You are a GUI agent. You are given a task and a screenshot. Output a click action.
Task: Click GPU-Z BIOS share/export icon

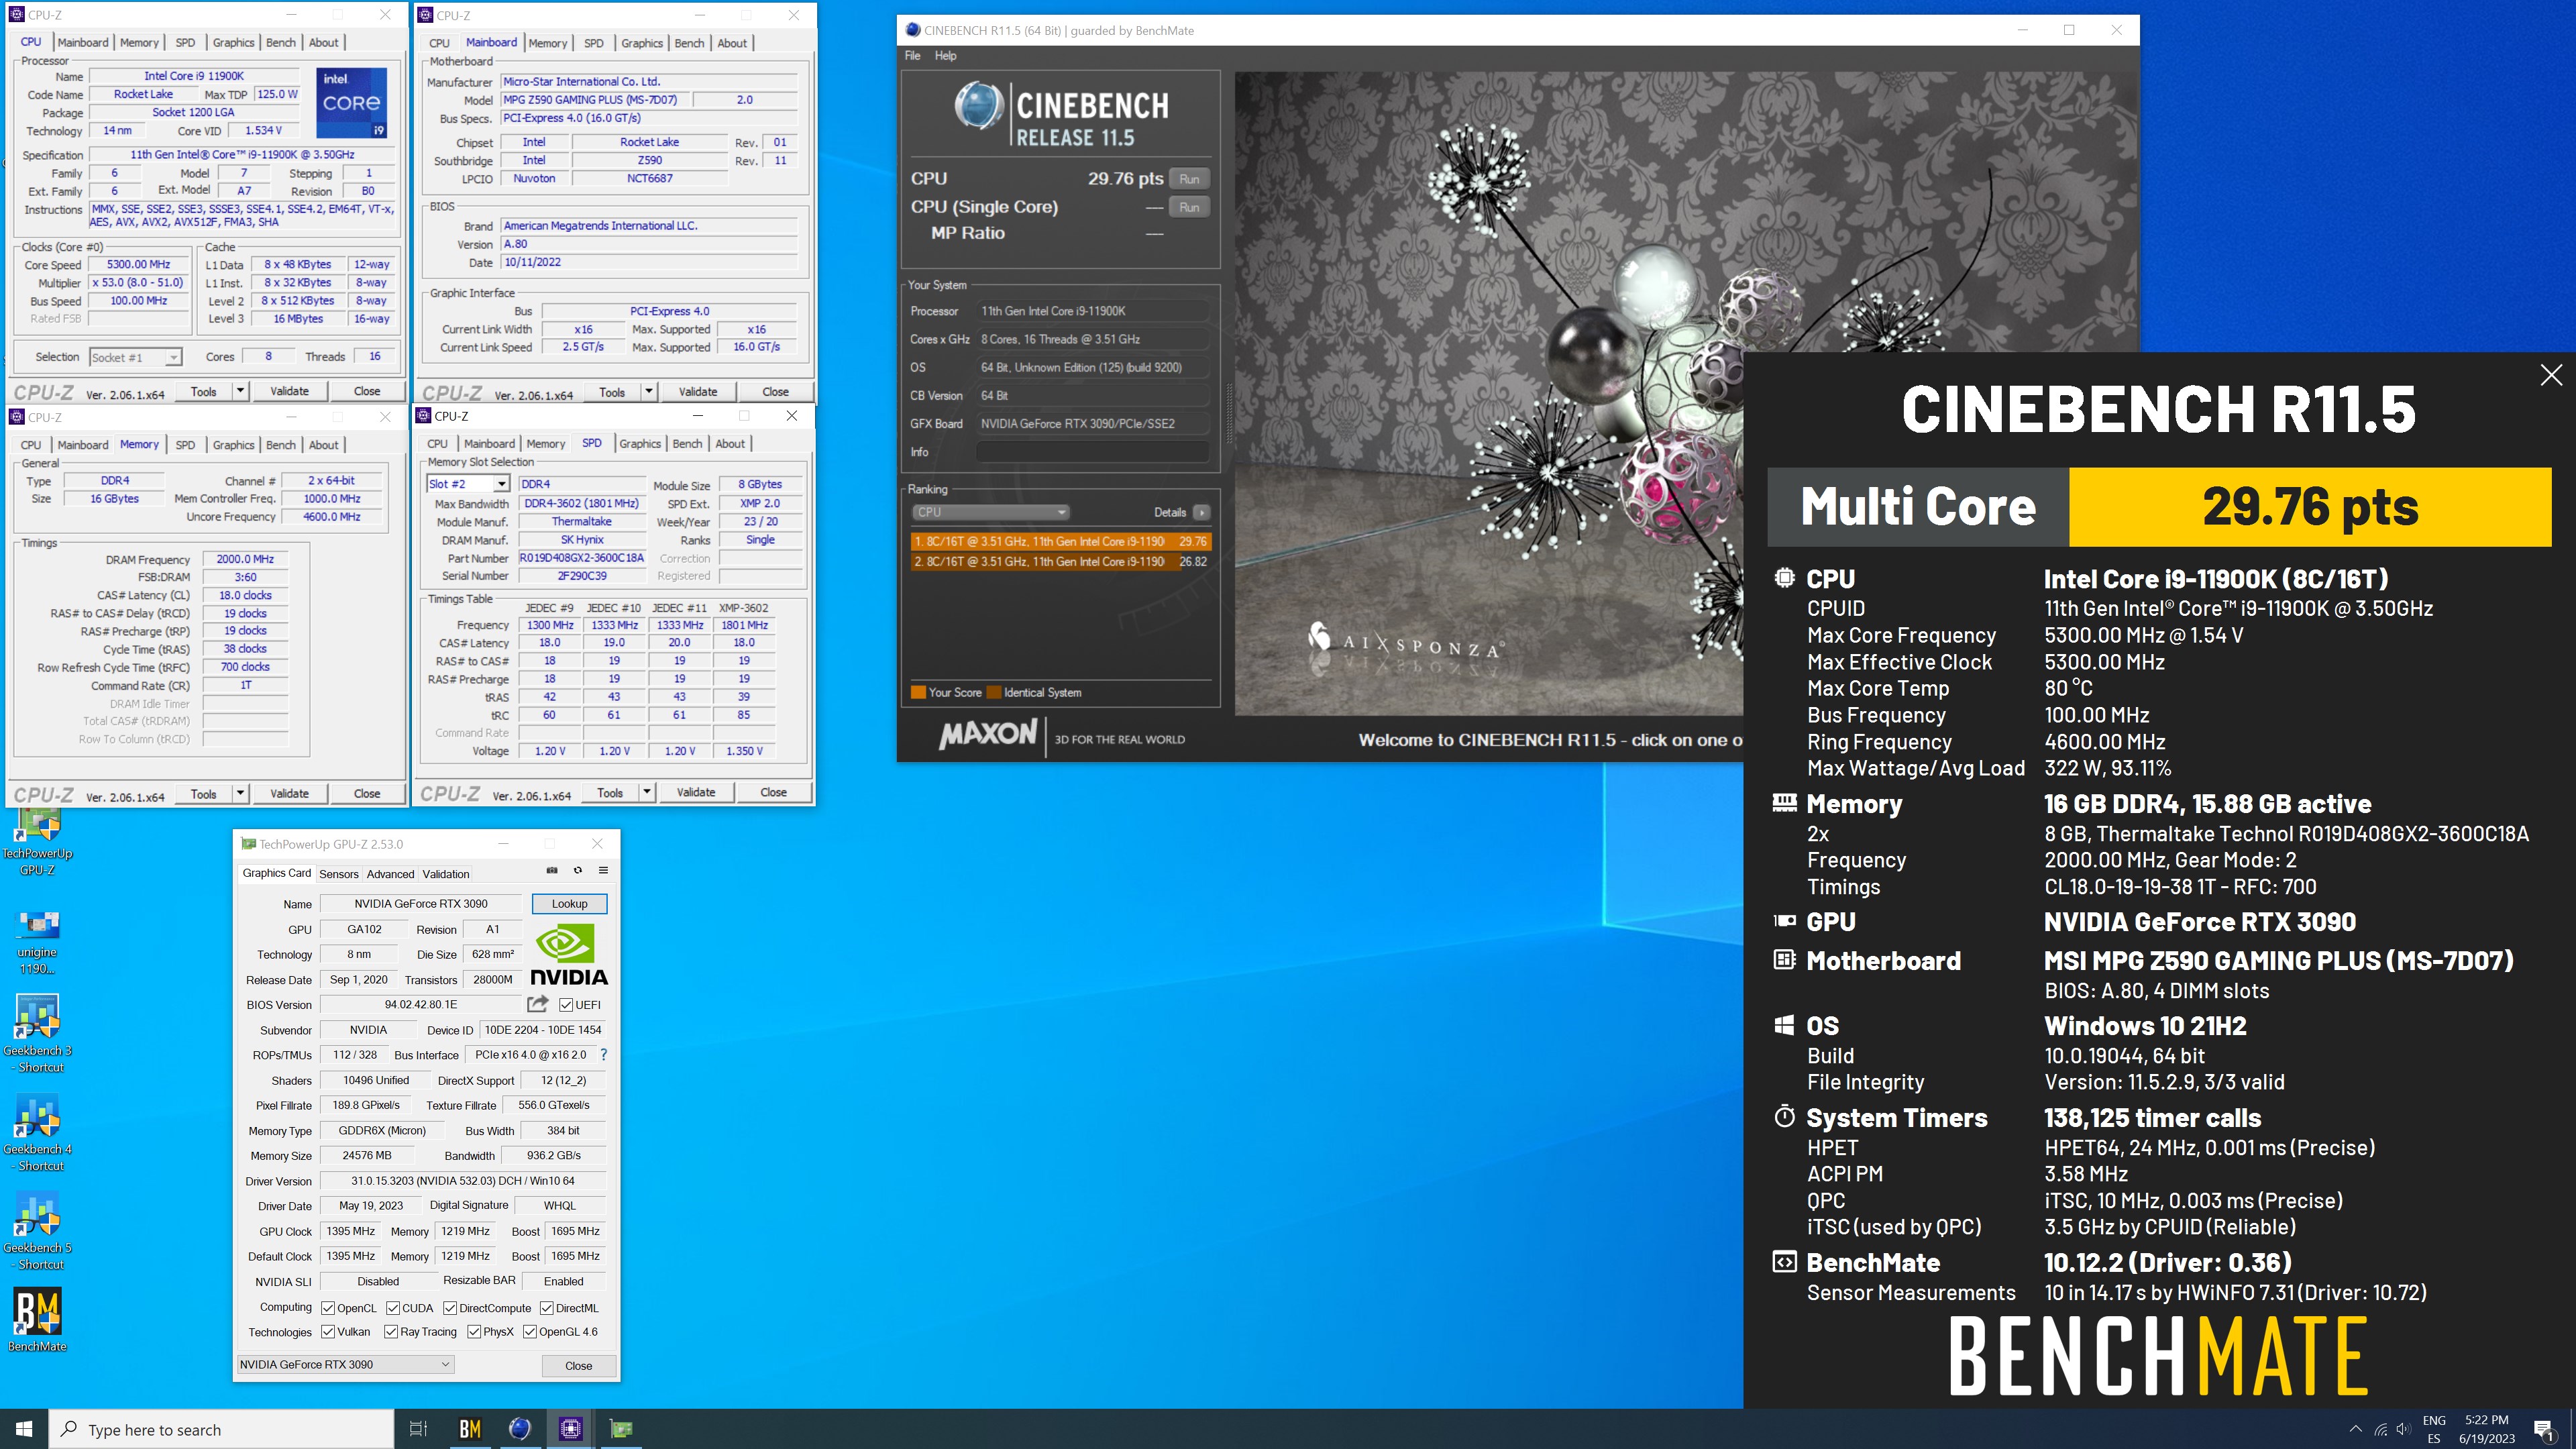538,1004
